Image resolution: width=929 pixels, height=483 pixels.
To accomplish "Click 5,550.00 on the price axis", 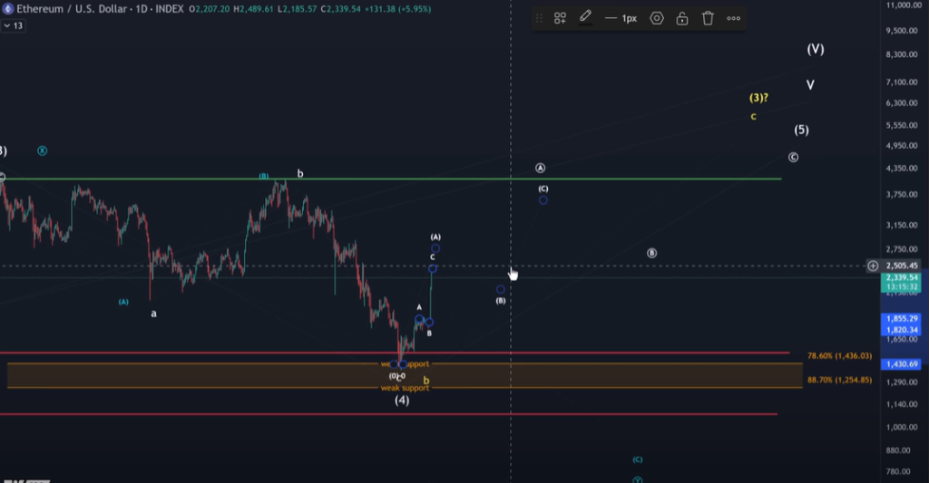I will pos(902,125).
